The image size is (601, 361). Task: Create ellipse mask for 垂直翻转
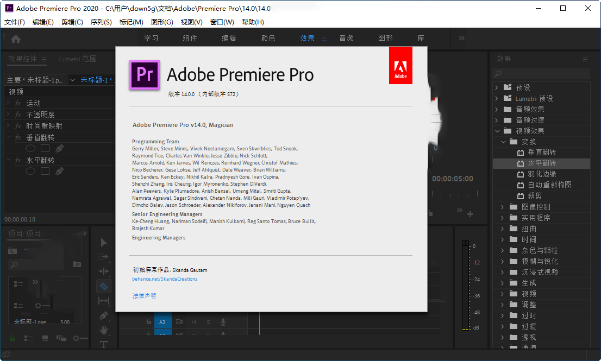[x=30, y=149]
